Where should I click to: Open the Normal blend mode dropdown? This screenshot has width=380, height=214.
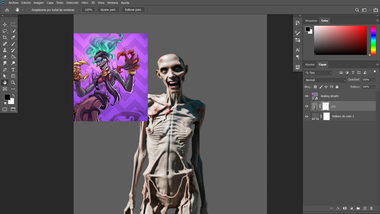click(325, 80)
